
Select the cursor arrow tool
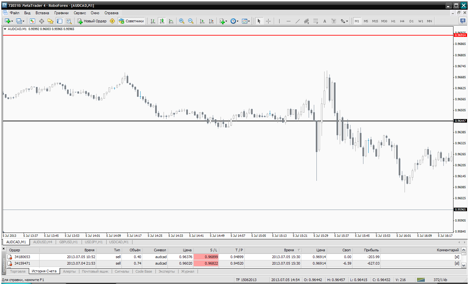(259, 21)
